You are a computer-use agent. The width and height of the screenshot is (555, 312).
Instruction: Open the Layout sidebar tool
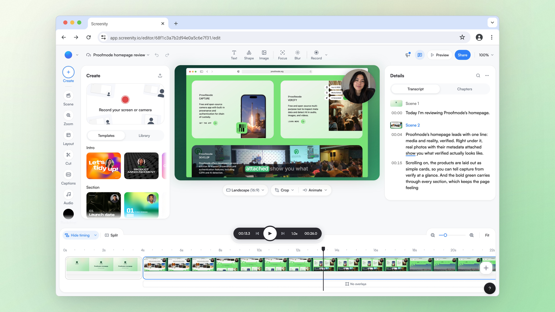(x=69, y=138)
